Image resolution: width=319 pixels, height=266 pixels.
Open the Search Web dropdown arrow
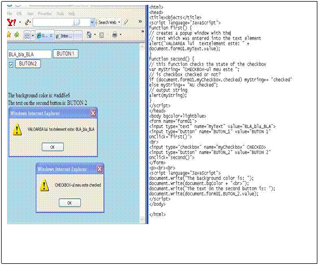119,22
